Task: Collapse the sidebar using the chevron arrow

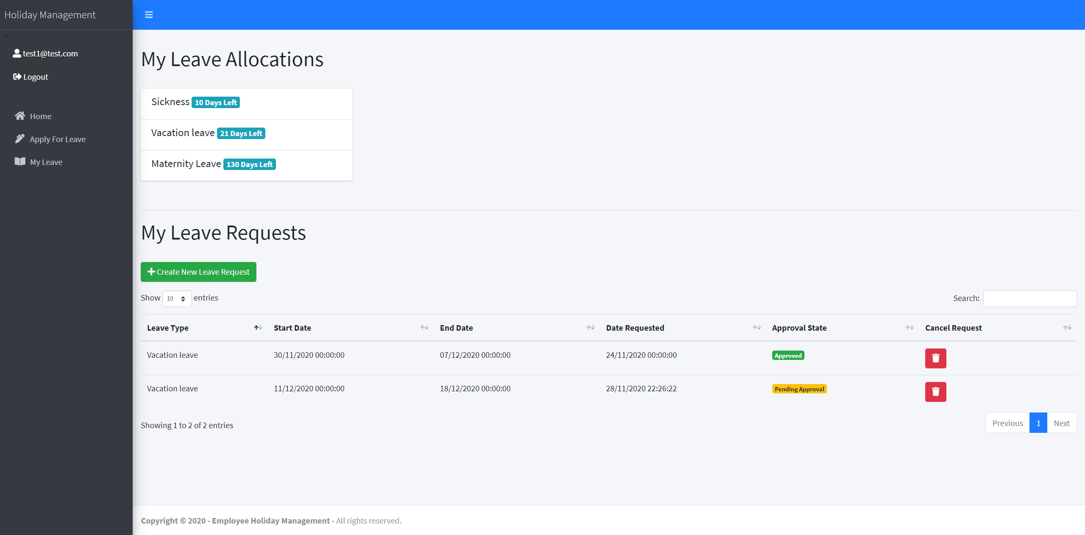Action: 6,36
